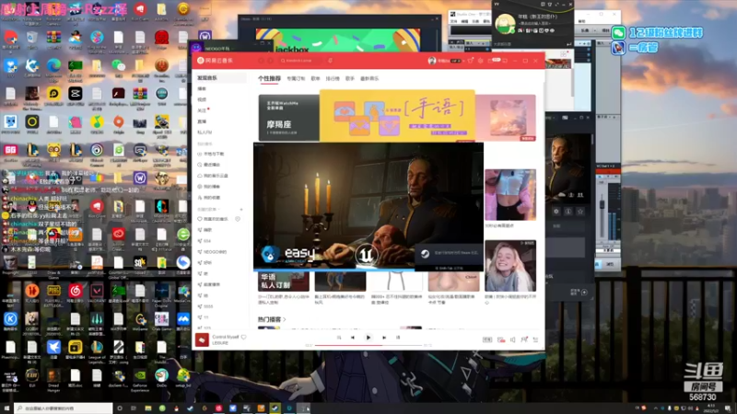Switch to the 专属定制 tab
Screen dimensions: 737x414
(296, 78)
